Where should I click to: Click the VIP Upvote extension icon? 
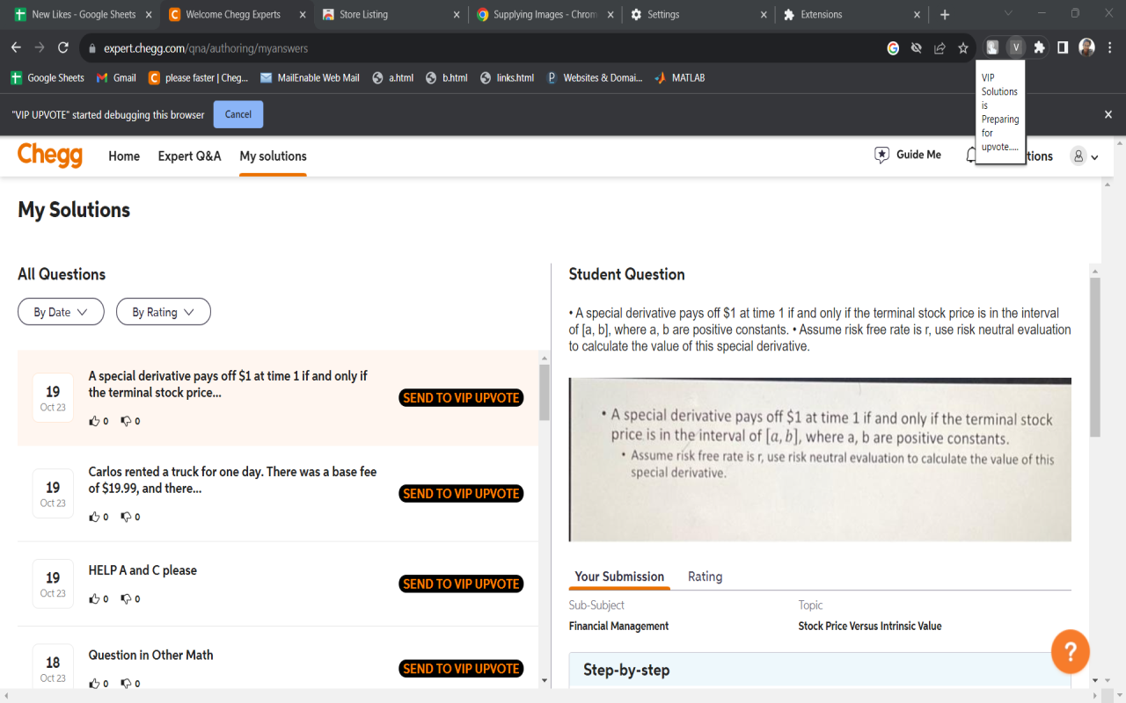(1016, 47)
